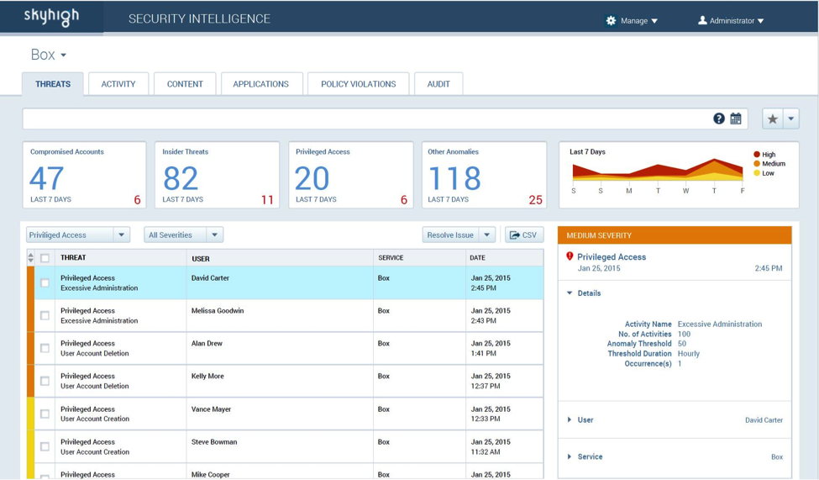Image resolution: width=819 pixels, height=480 pixels.
Task: Click the High severity legend dot
Action: point(756,154)
